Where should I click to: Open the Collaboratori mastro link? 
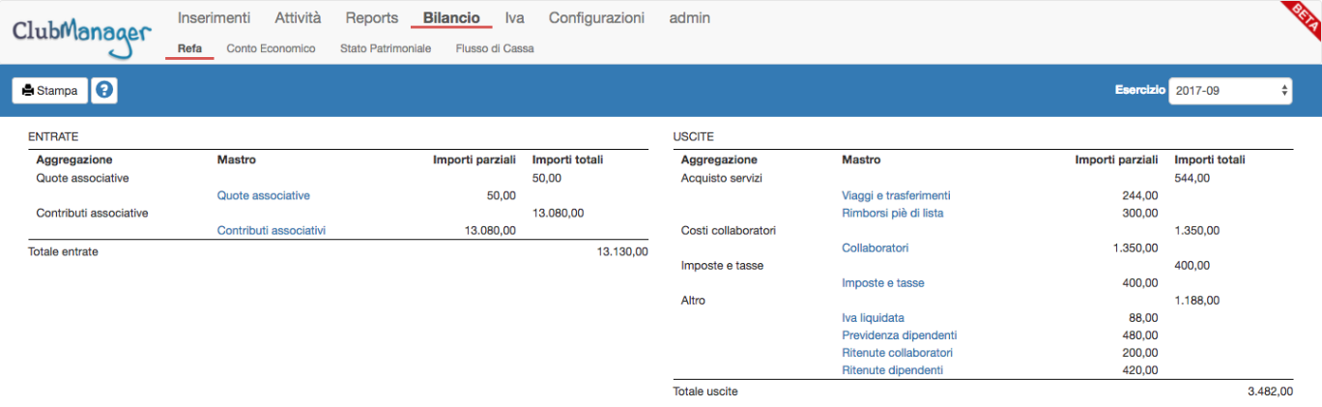875,247
